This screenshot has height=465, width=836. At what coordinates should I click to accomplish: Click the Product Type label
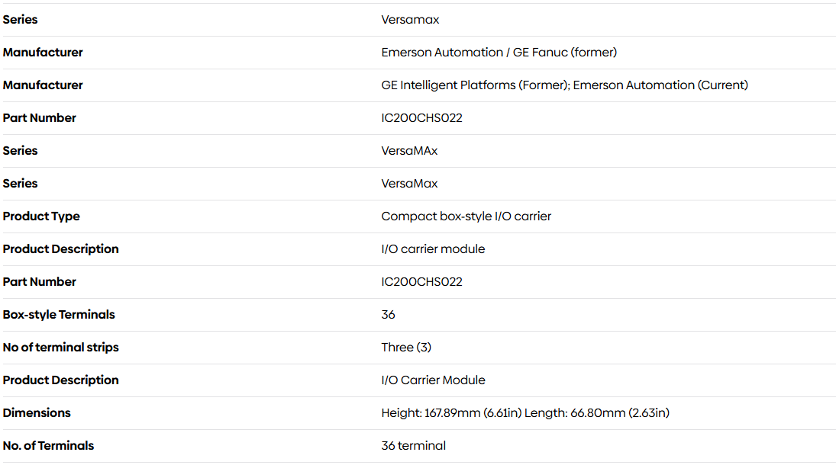pyautogui.click(x=41, y=216)
